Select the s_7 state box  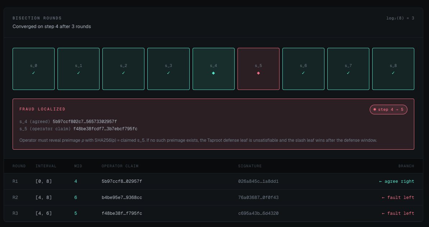[348, 69]
